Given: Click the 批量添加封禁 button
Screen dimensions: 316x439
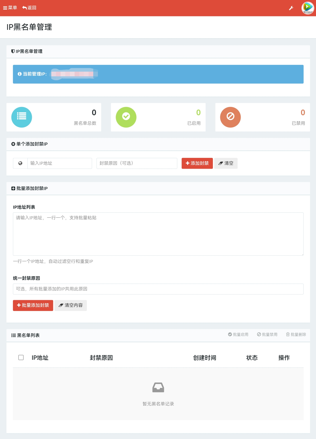Looking at the screenshot, I should 33,305.
